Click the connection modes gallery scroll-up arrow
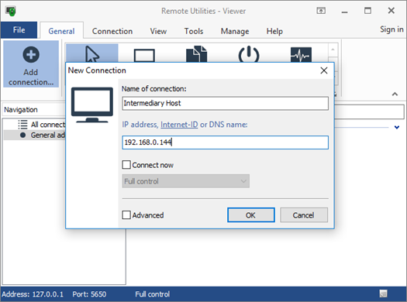The height and width of the screenshot is (302, 407). pos(333,50)
